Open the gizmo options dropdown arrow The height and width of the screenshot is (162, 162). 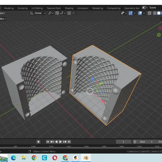(x=134, y=13)
